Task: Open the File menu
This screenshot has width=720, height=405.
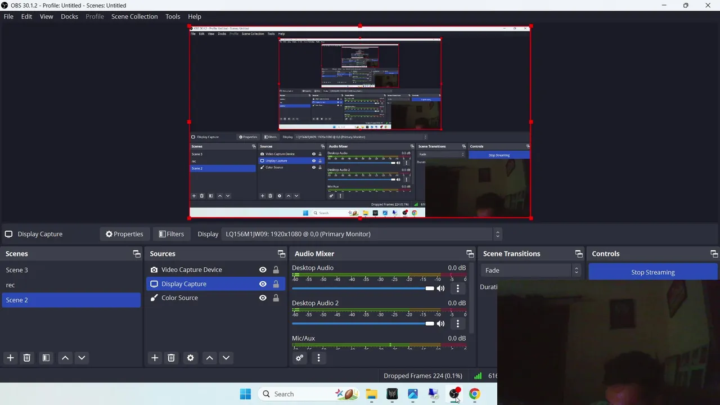Action: pyautogui.click(x=8, y=16)
